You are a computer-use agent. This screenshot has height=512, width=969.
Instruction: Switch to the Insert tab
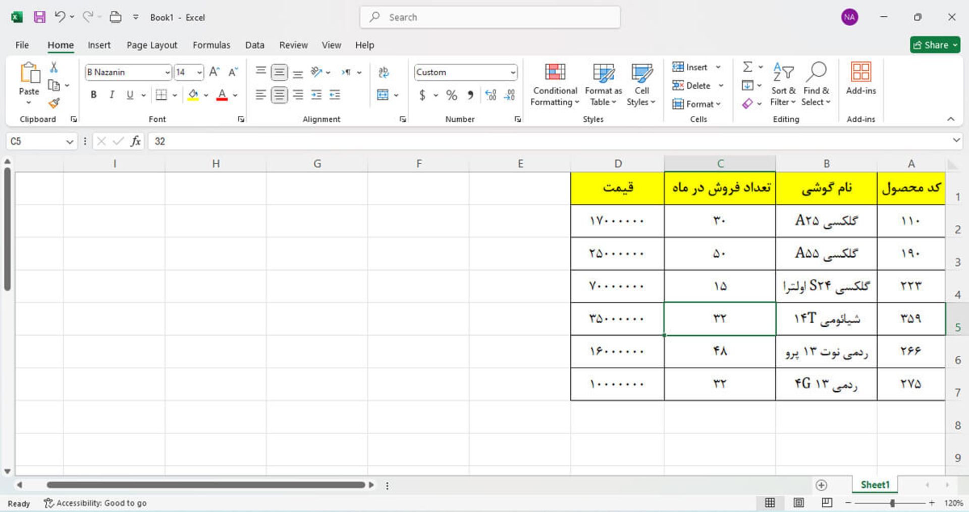(99, 45)
